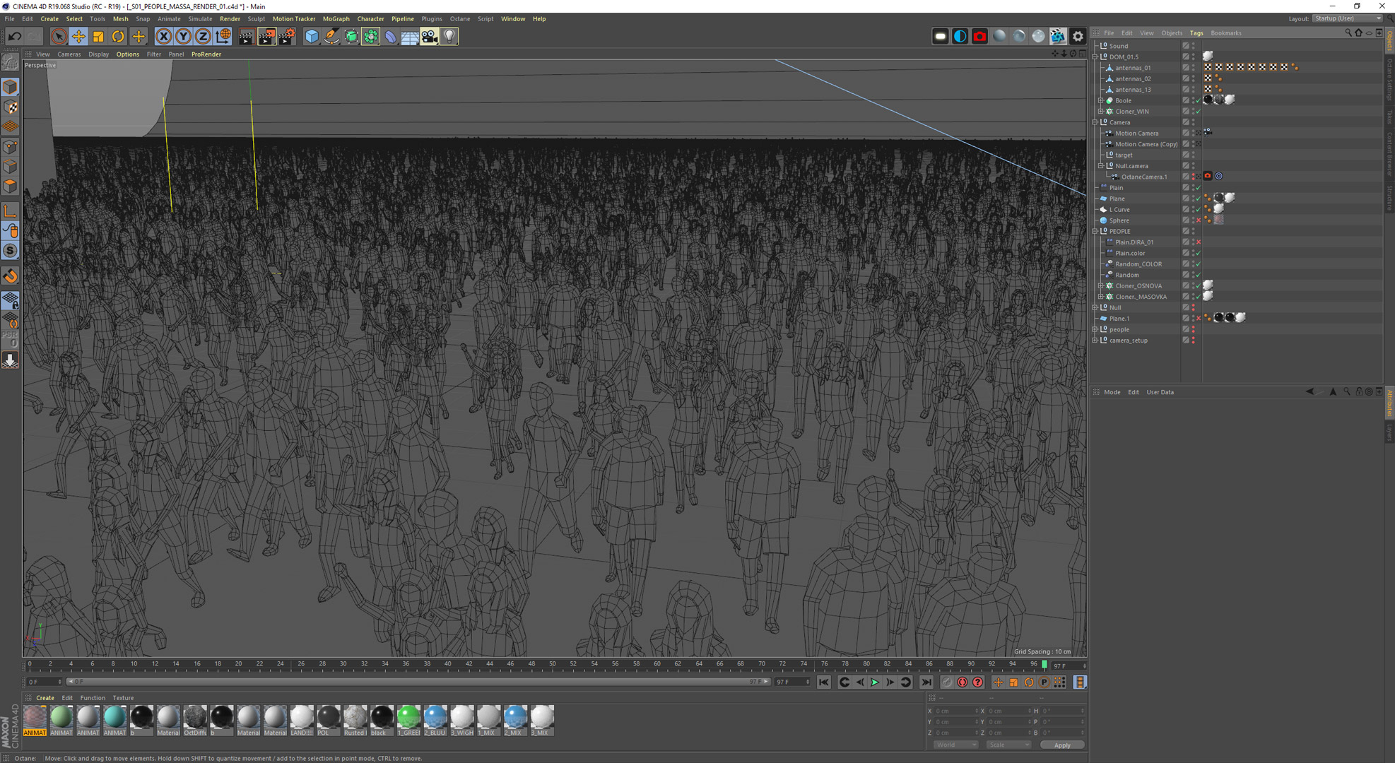Open Edit Render Settings icon
The width and height of the screenshot is (1395, 763).
(287, 36)
